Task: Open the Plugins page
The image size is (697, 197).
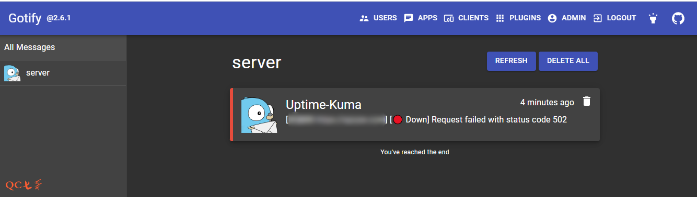Action: coord(518,18)
